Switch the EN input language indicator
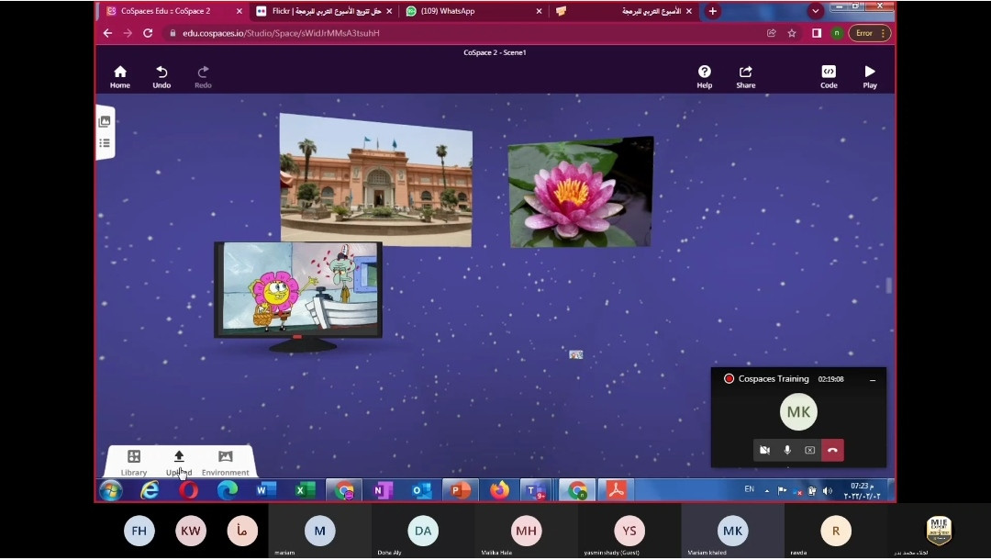The image size is (991, 560). coord(749,489)
